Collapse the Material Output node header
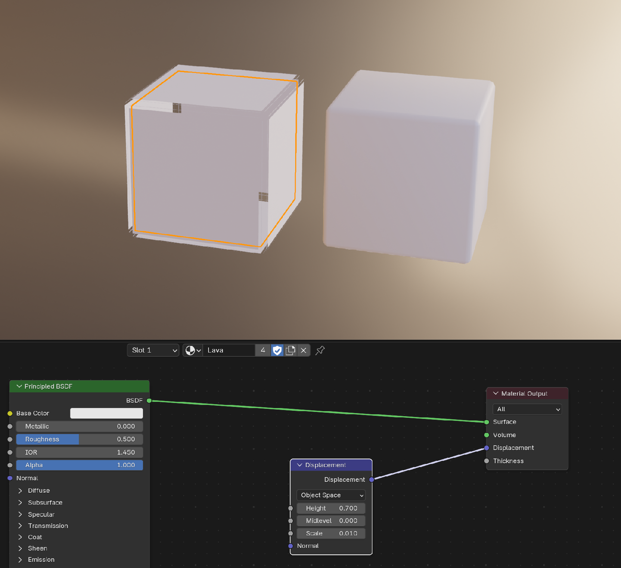The height and width of the screenshot is (568, 621). [495, 393]
